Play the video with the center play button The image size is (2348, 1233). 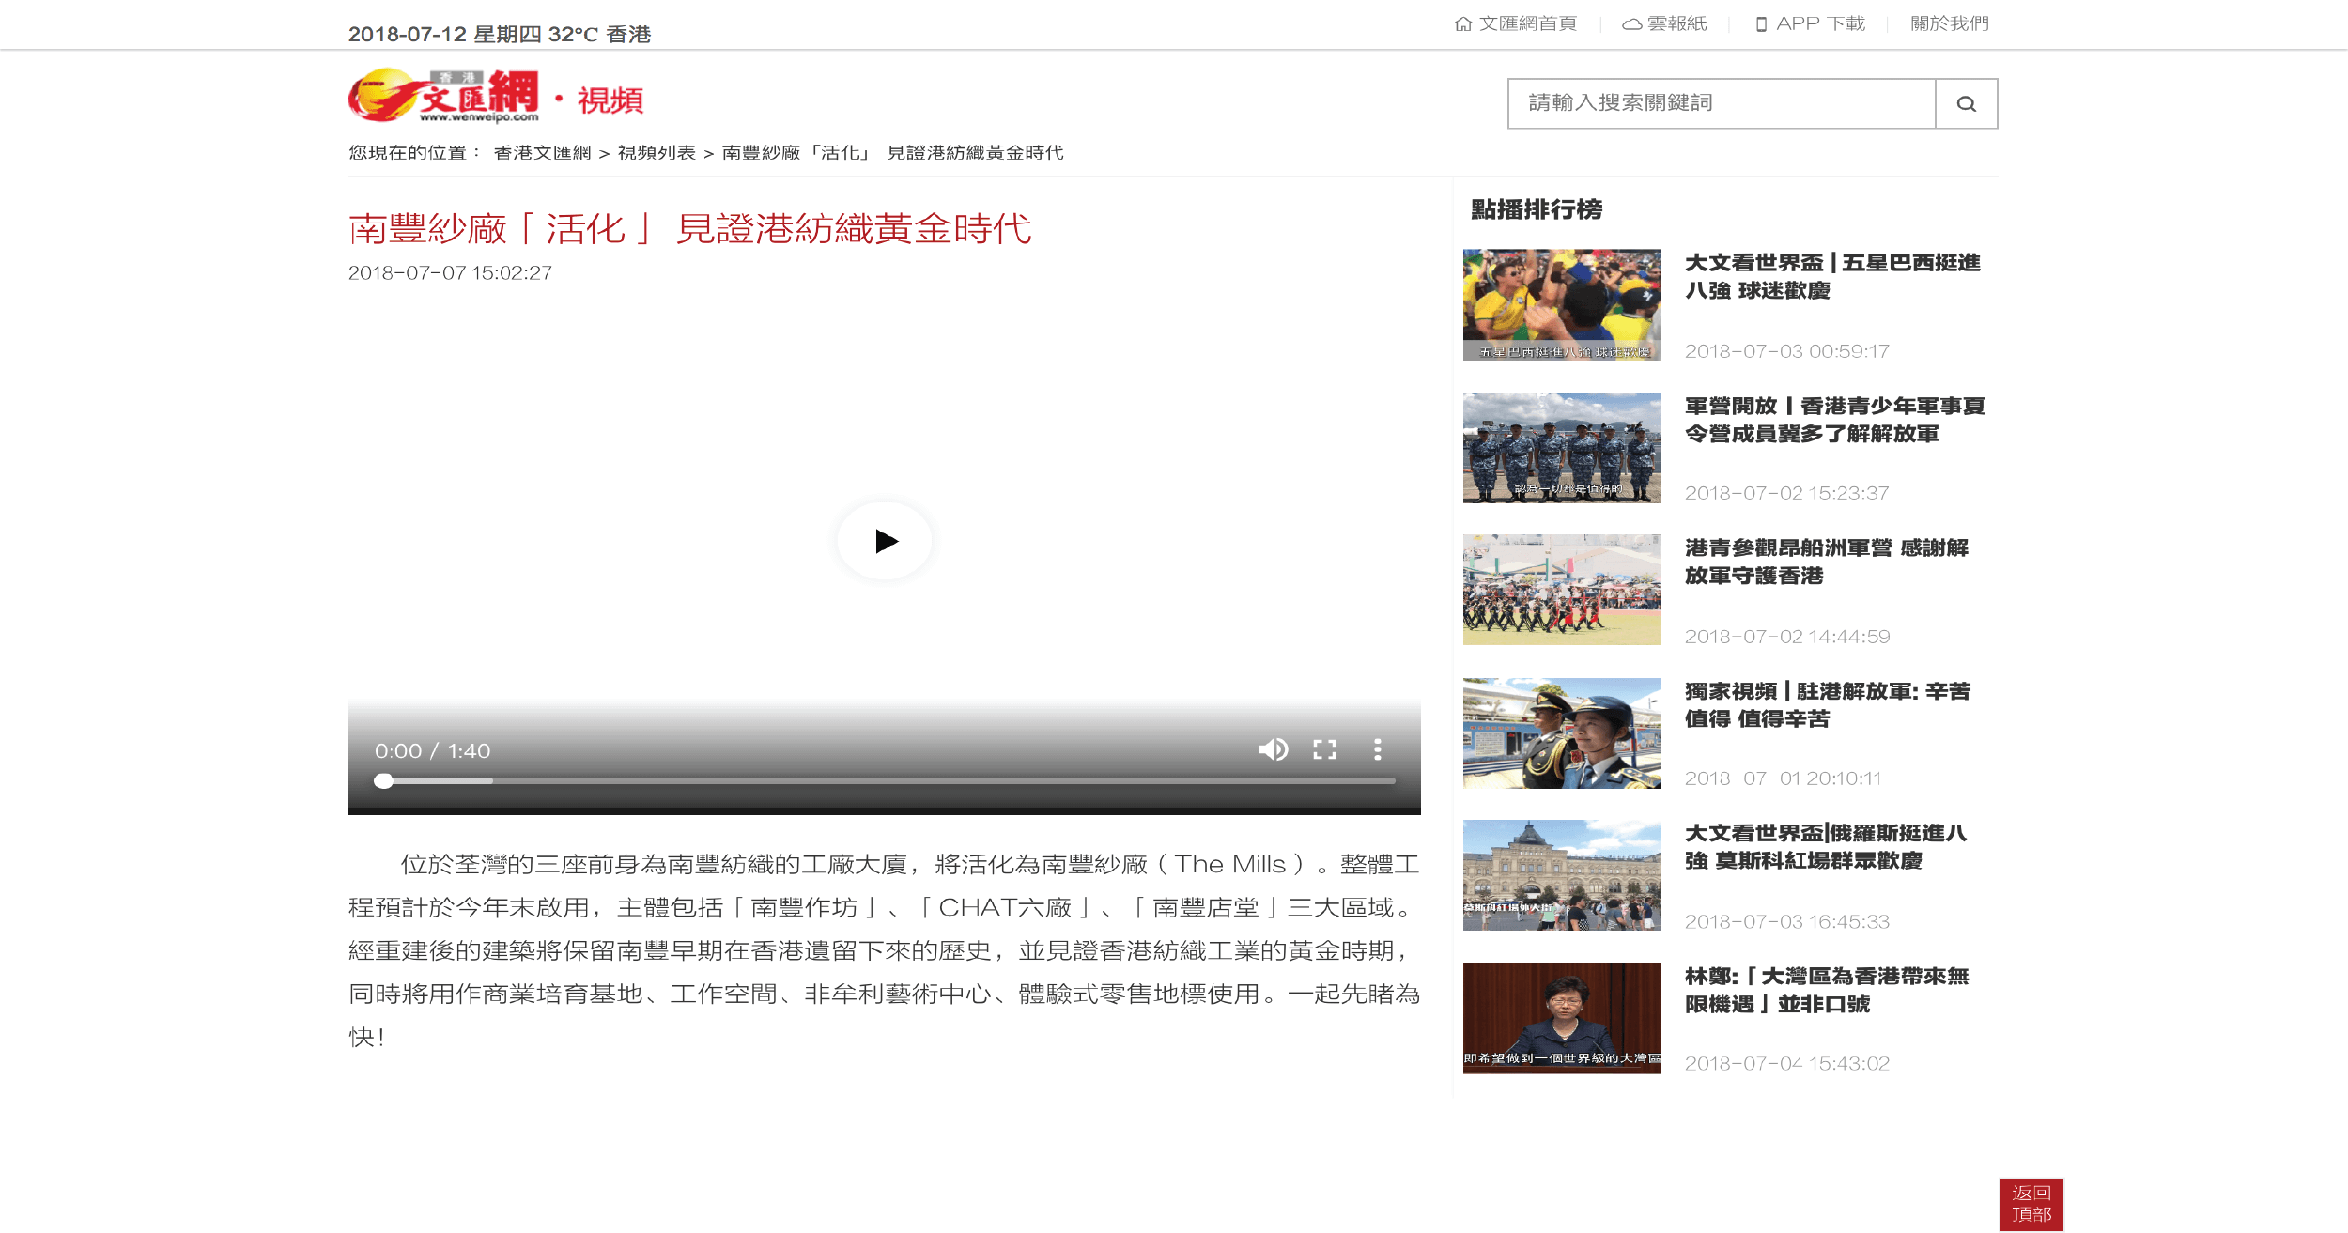885,541
